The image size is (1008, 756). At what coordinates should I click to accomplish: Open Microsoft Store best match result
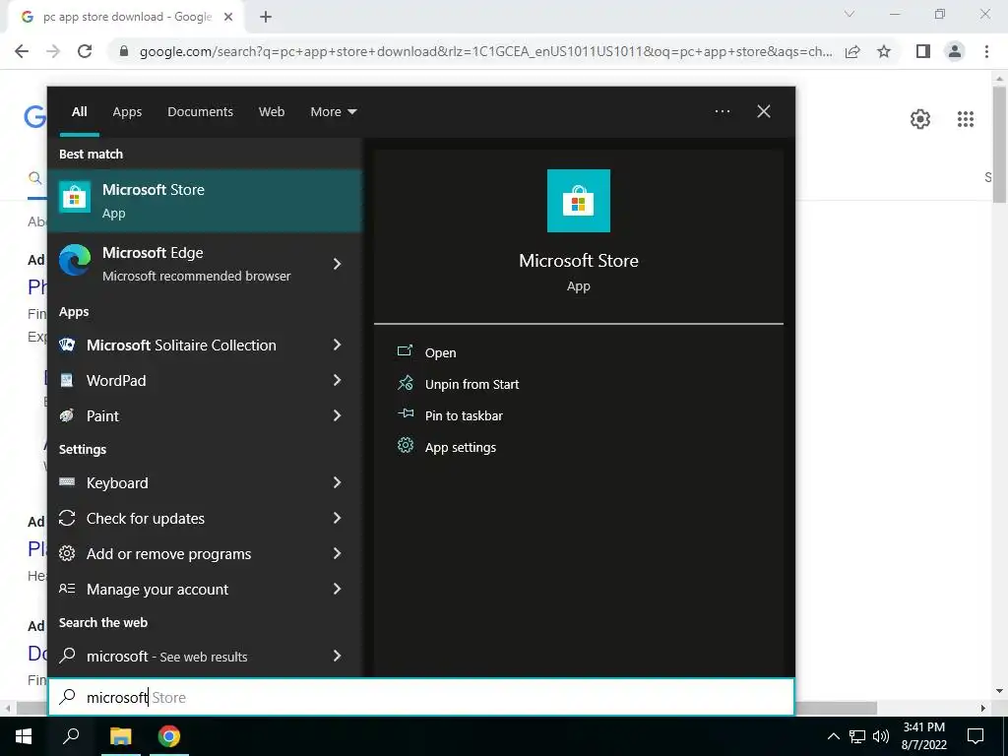(x=205, y=201)
